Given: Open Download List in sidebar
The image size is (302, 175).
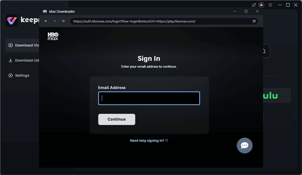Looking at the screenshot, I should [x=23, y=60].
